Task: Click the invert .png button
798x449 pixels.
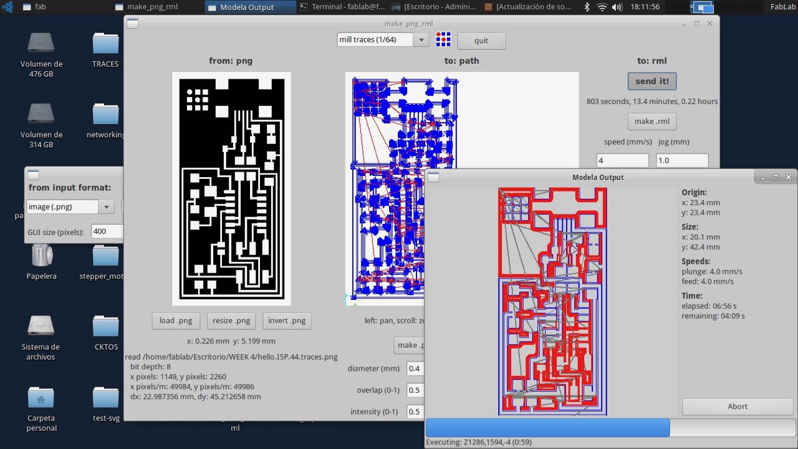Action: click(287, 321)
